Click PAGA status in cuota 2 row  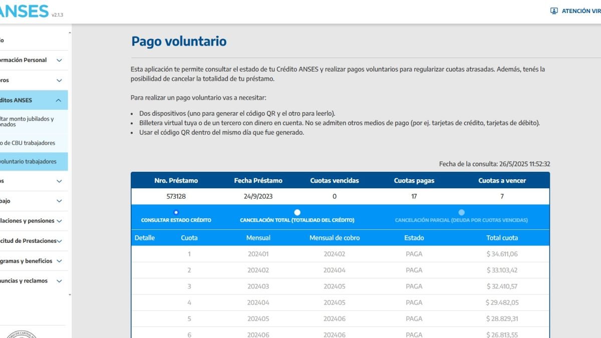click(414, 270)
